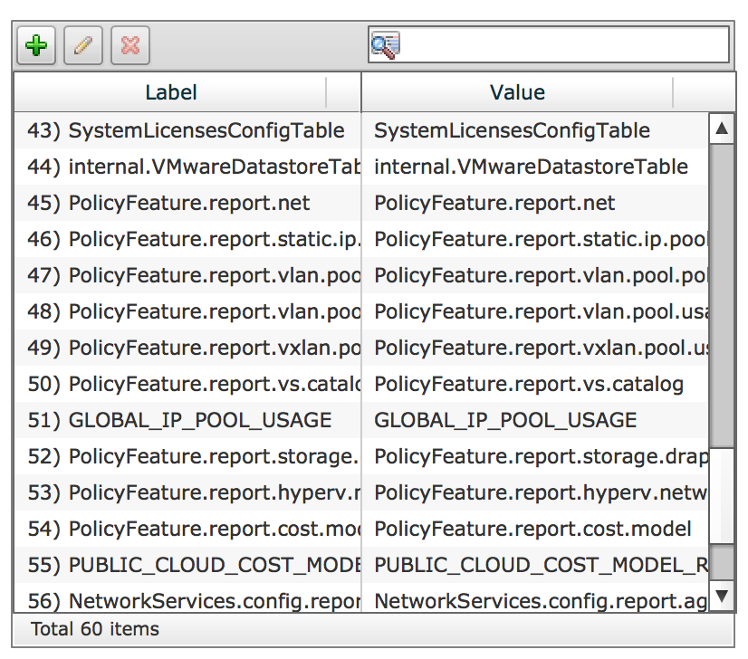Select row 52) PolicyFeature.report.storage label
Screen dimensions: 748x659
tap(187, 457)
